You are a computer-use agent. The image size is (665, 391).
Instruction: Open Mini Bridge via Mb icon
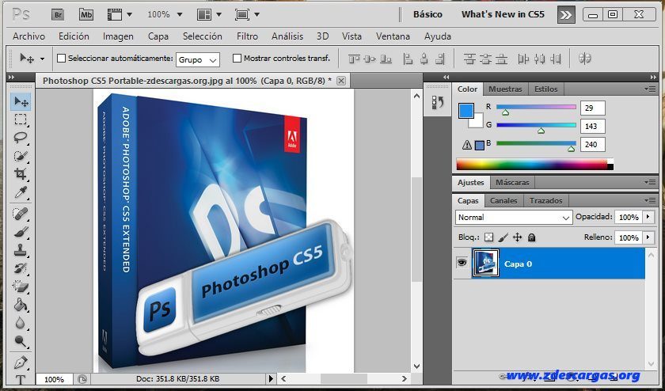(x=86, y=15)
